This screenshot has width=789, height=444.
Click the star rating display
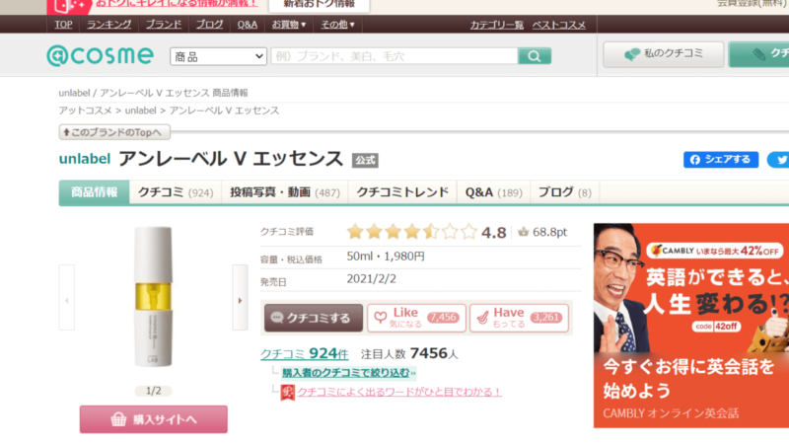pos(411,232)
